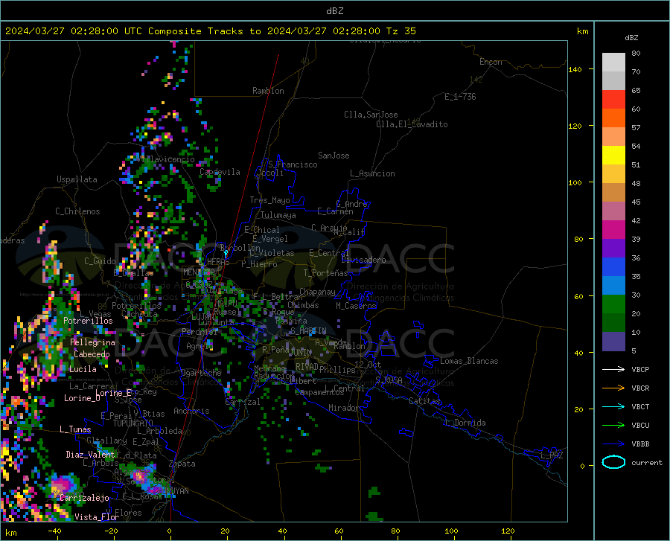
Task: Select the 54 dBZ yellow color swatch
Action: click(613, 156)
